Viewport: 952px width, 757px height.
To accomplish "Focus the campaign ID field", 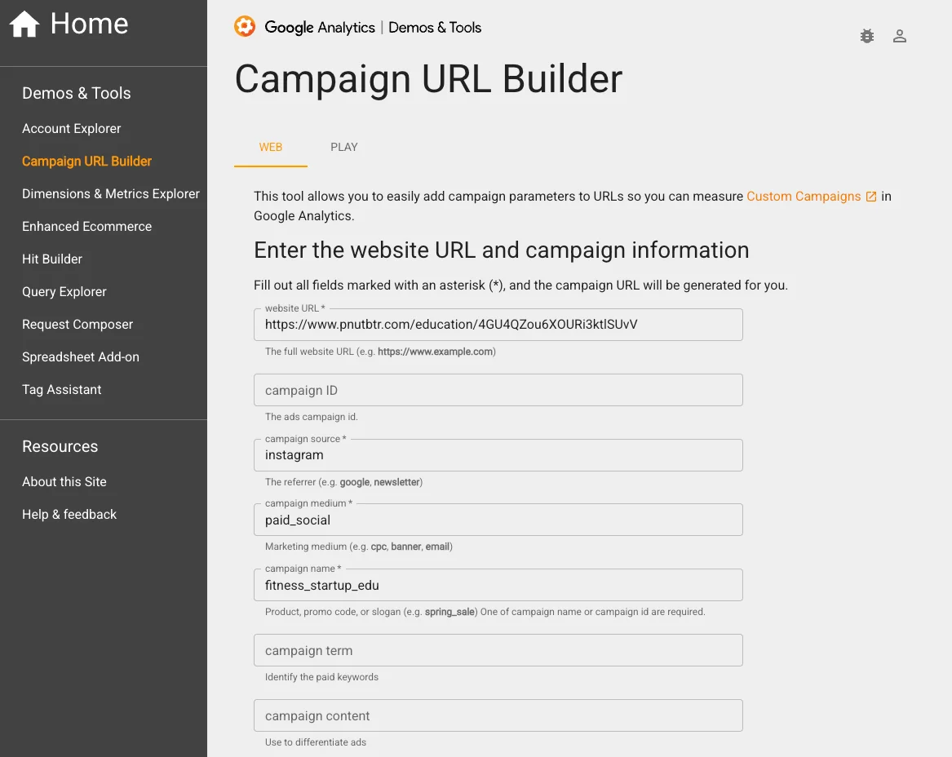I will 498,390.
